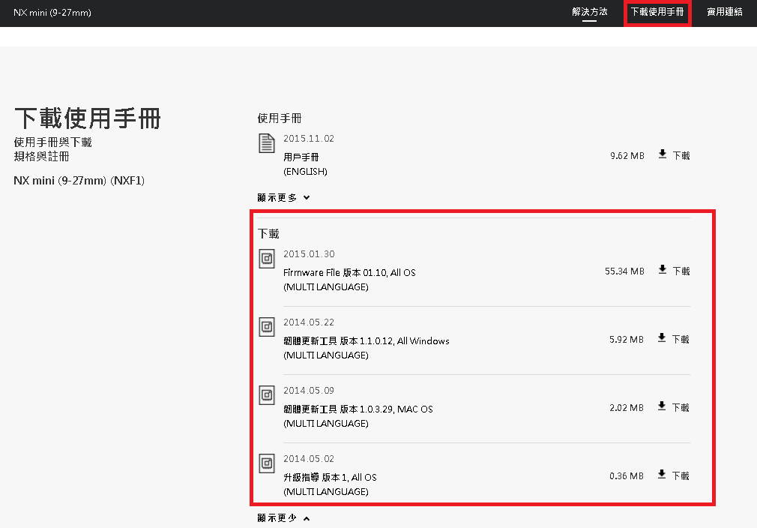
Task: Click the 2014.05.02 date text
Action: point(309,458)
